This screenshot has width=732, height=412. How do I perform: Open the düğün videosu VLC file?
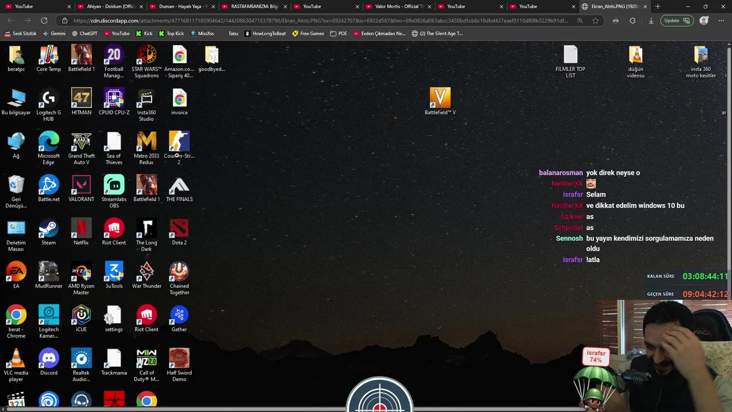tap(635, 62)
